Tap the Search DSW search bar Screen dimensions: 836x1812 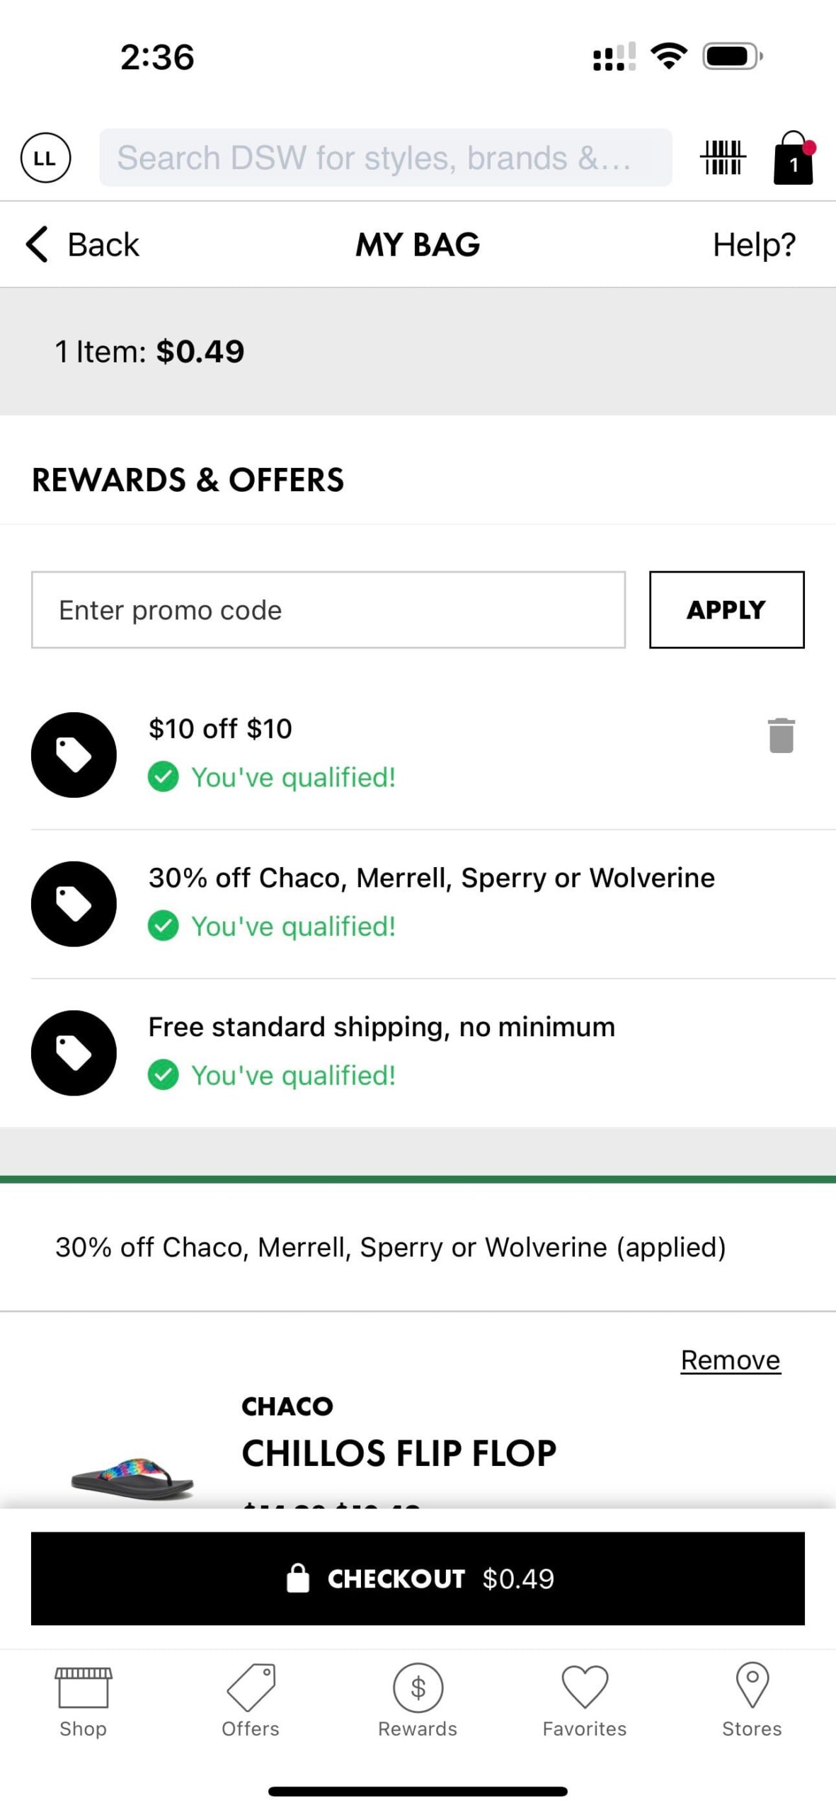[385, 158]
